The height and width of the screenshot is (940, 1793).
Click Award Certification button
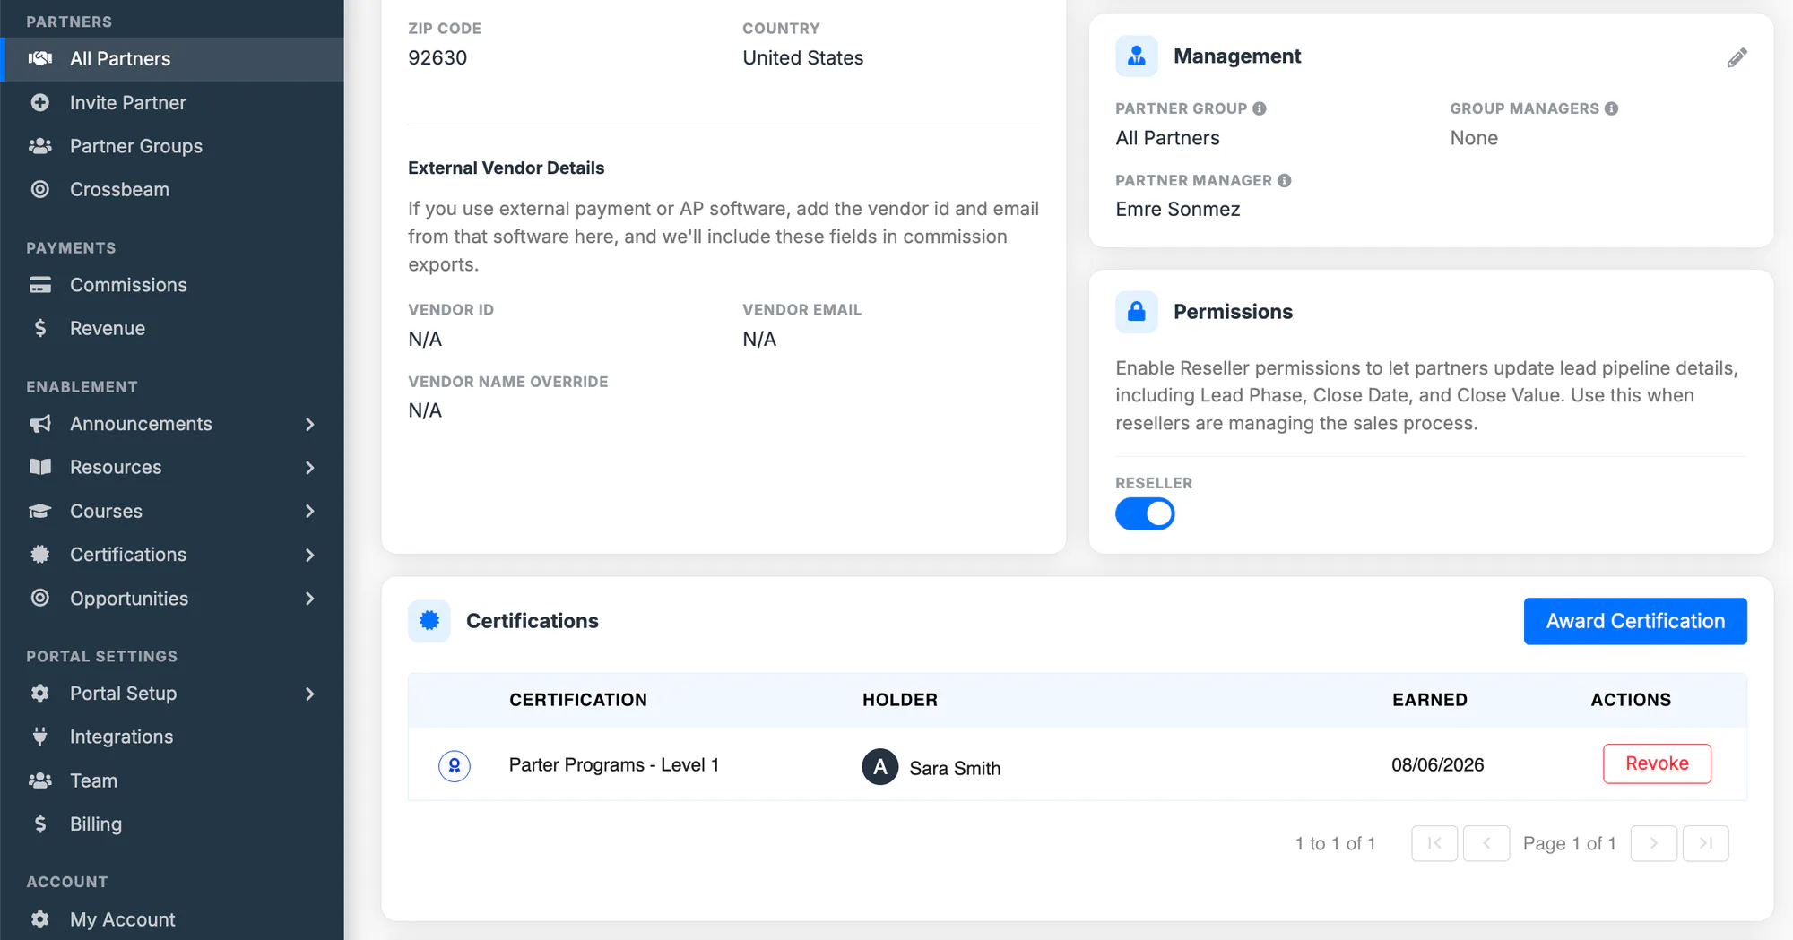1635,621
